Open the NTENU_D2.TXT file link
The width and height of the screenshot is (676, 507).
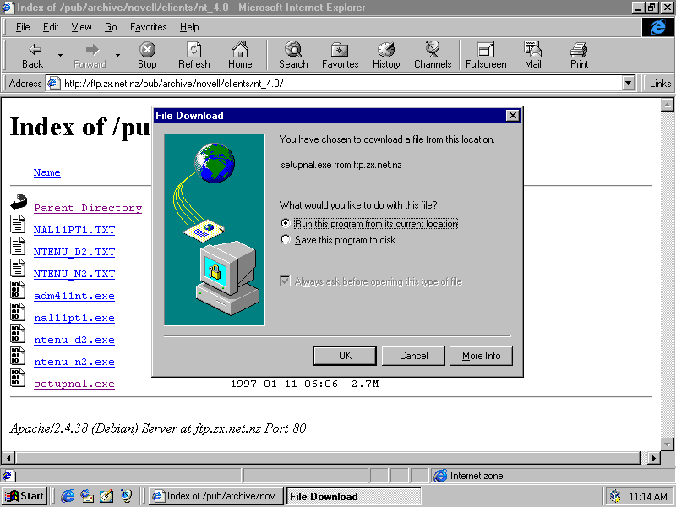tap(74, 252)
